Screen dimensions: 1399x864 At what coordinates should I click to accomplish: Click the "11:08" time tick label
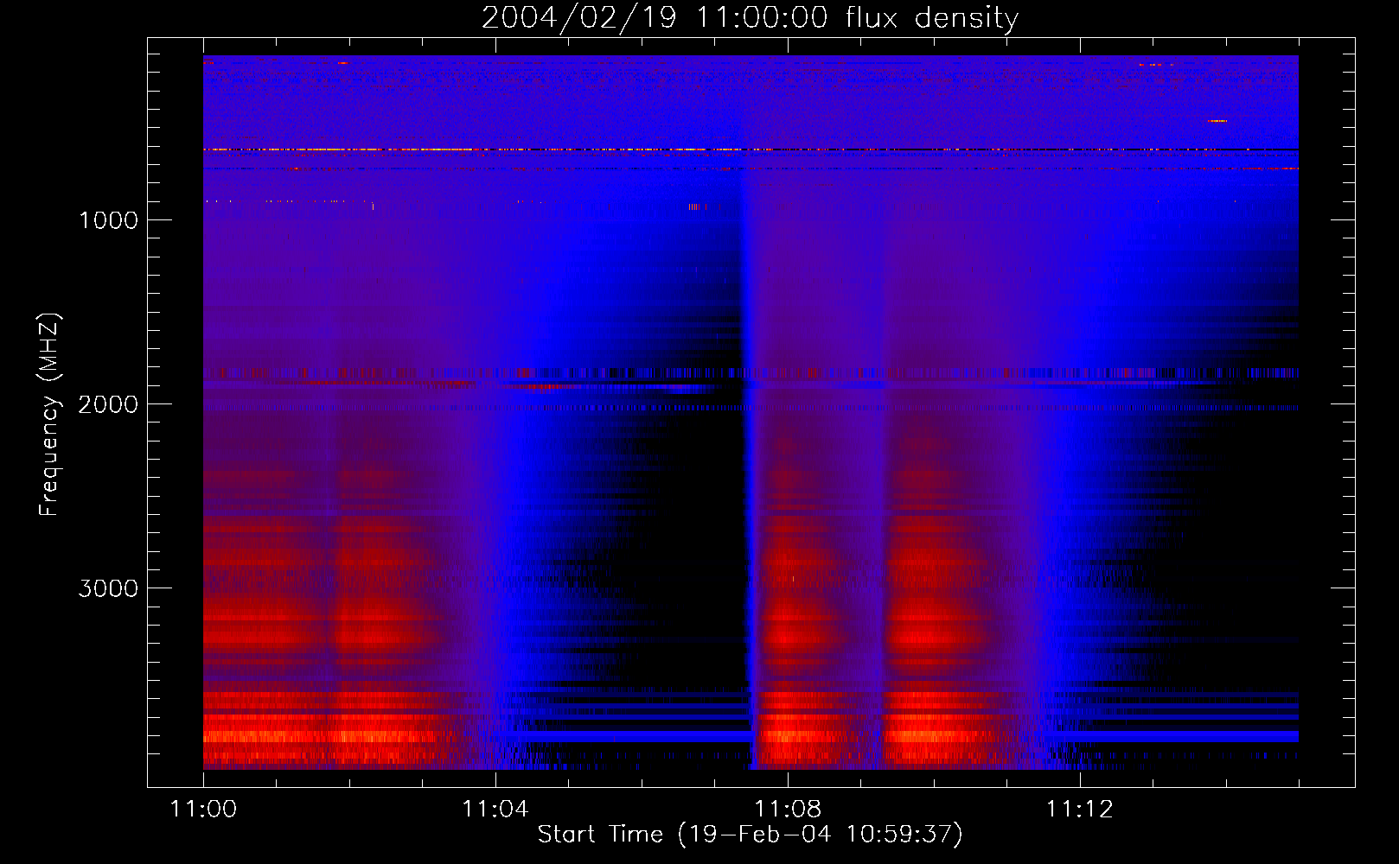coord(788,810)
